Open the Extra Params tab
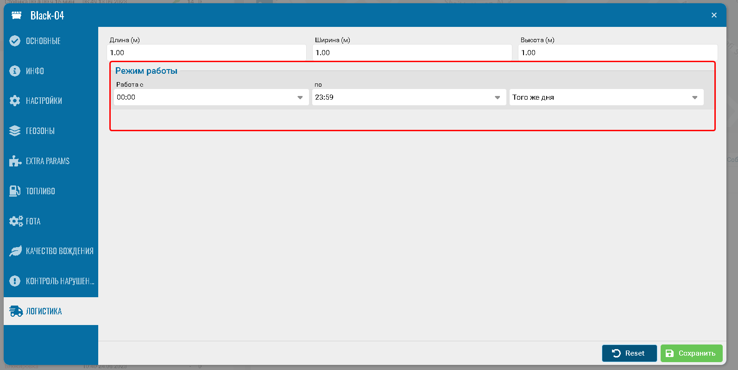The height and width of the screenshot is (370, 738). tap(47, 161)
